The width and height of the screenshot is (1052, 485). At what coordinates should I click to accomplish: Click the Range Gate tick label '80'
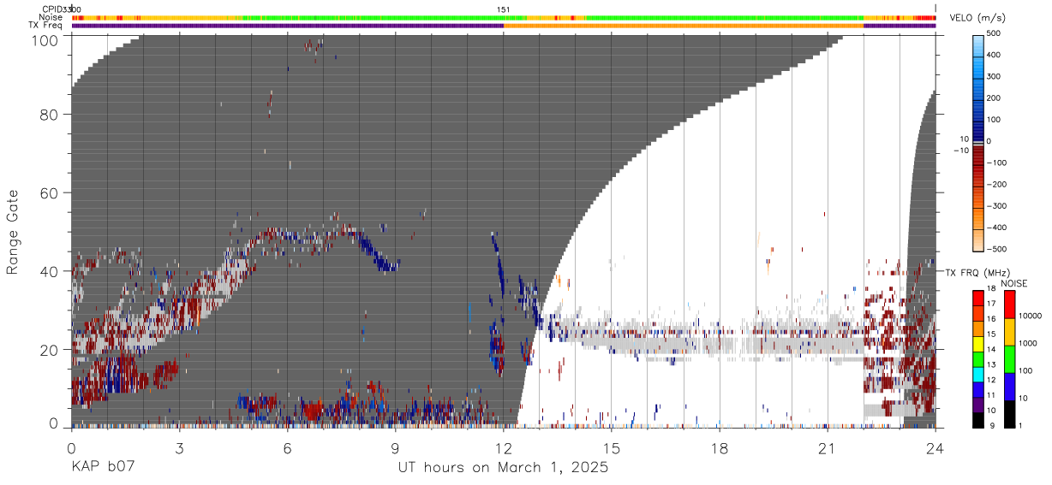49,115
